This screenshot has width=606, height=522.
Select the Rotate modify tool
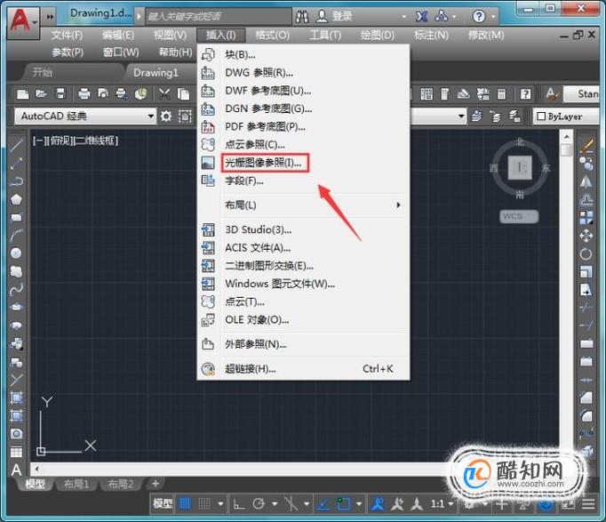pyautogui.click(x=586, y=253)
